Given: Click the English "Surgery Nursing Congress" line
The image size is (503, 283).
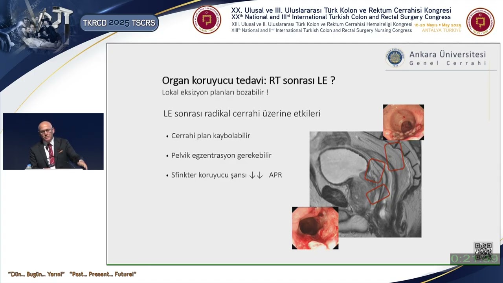Looking at the screenshot, I should click(322, 30).
